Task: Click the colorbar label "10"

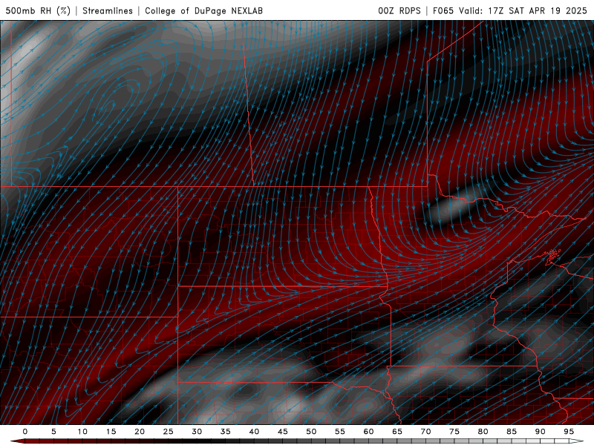Action: [x=82, y=432]
